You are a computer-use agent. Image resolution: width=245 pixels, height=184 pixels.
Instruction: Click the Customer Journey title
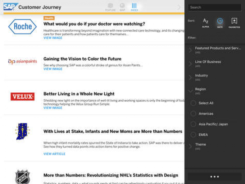pos(40,7)
